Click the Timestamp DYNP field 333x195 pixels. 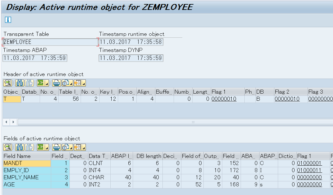tap(131, 58)
